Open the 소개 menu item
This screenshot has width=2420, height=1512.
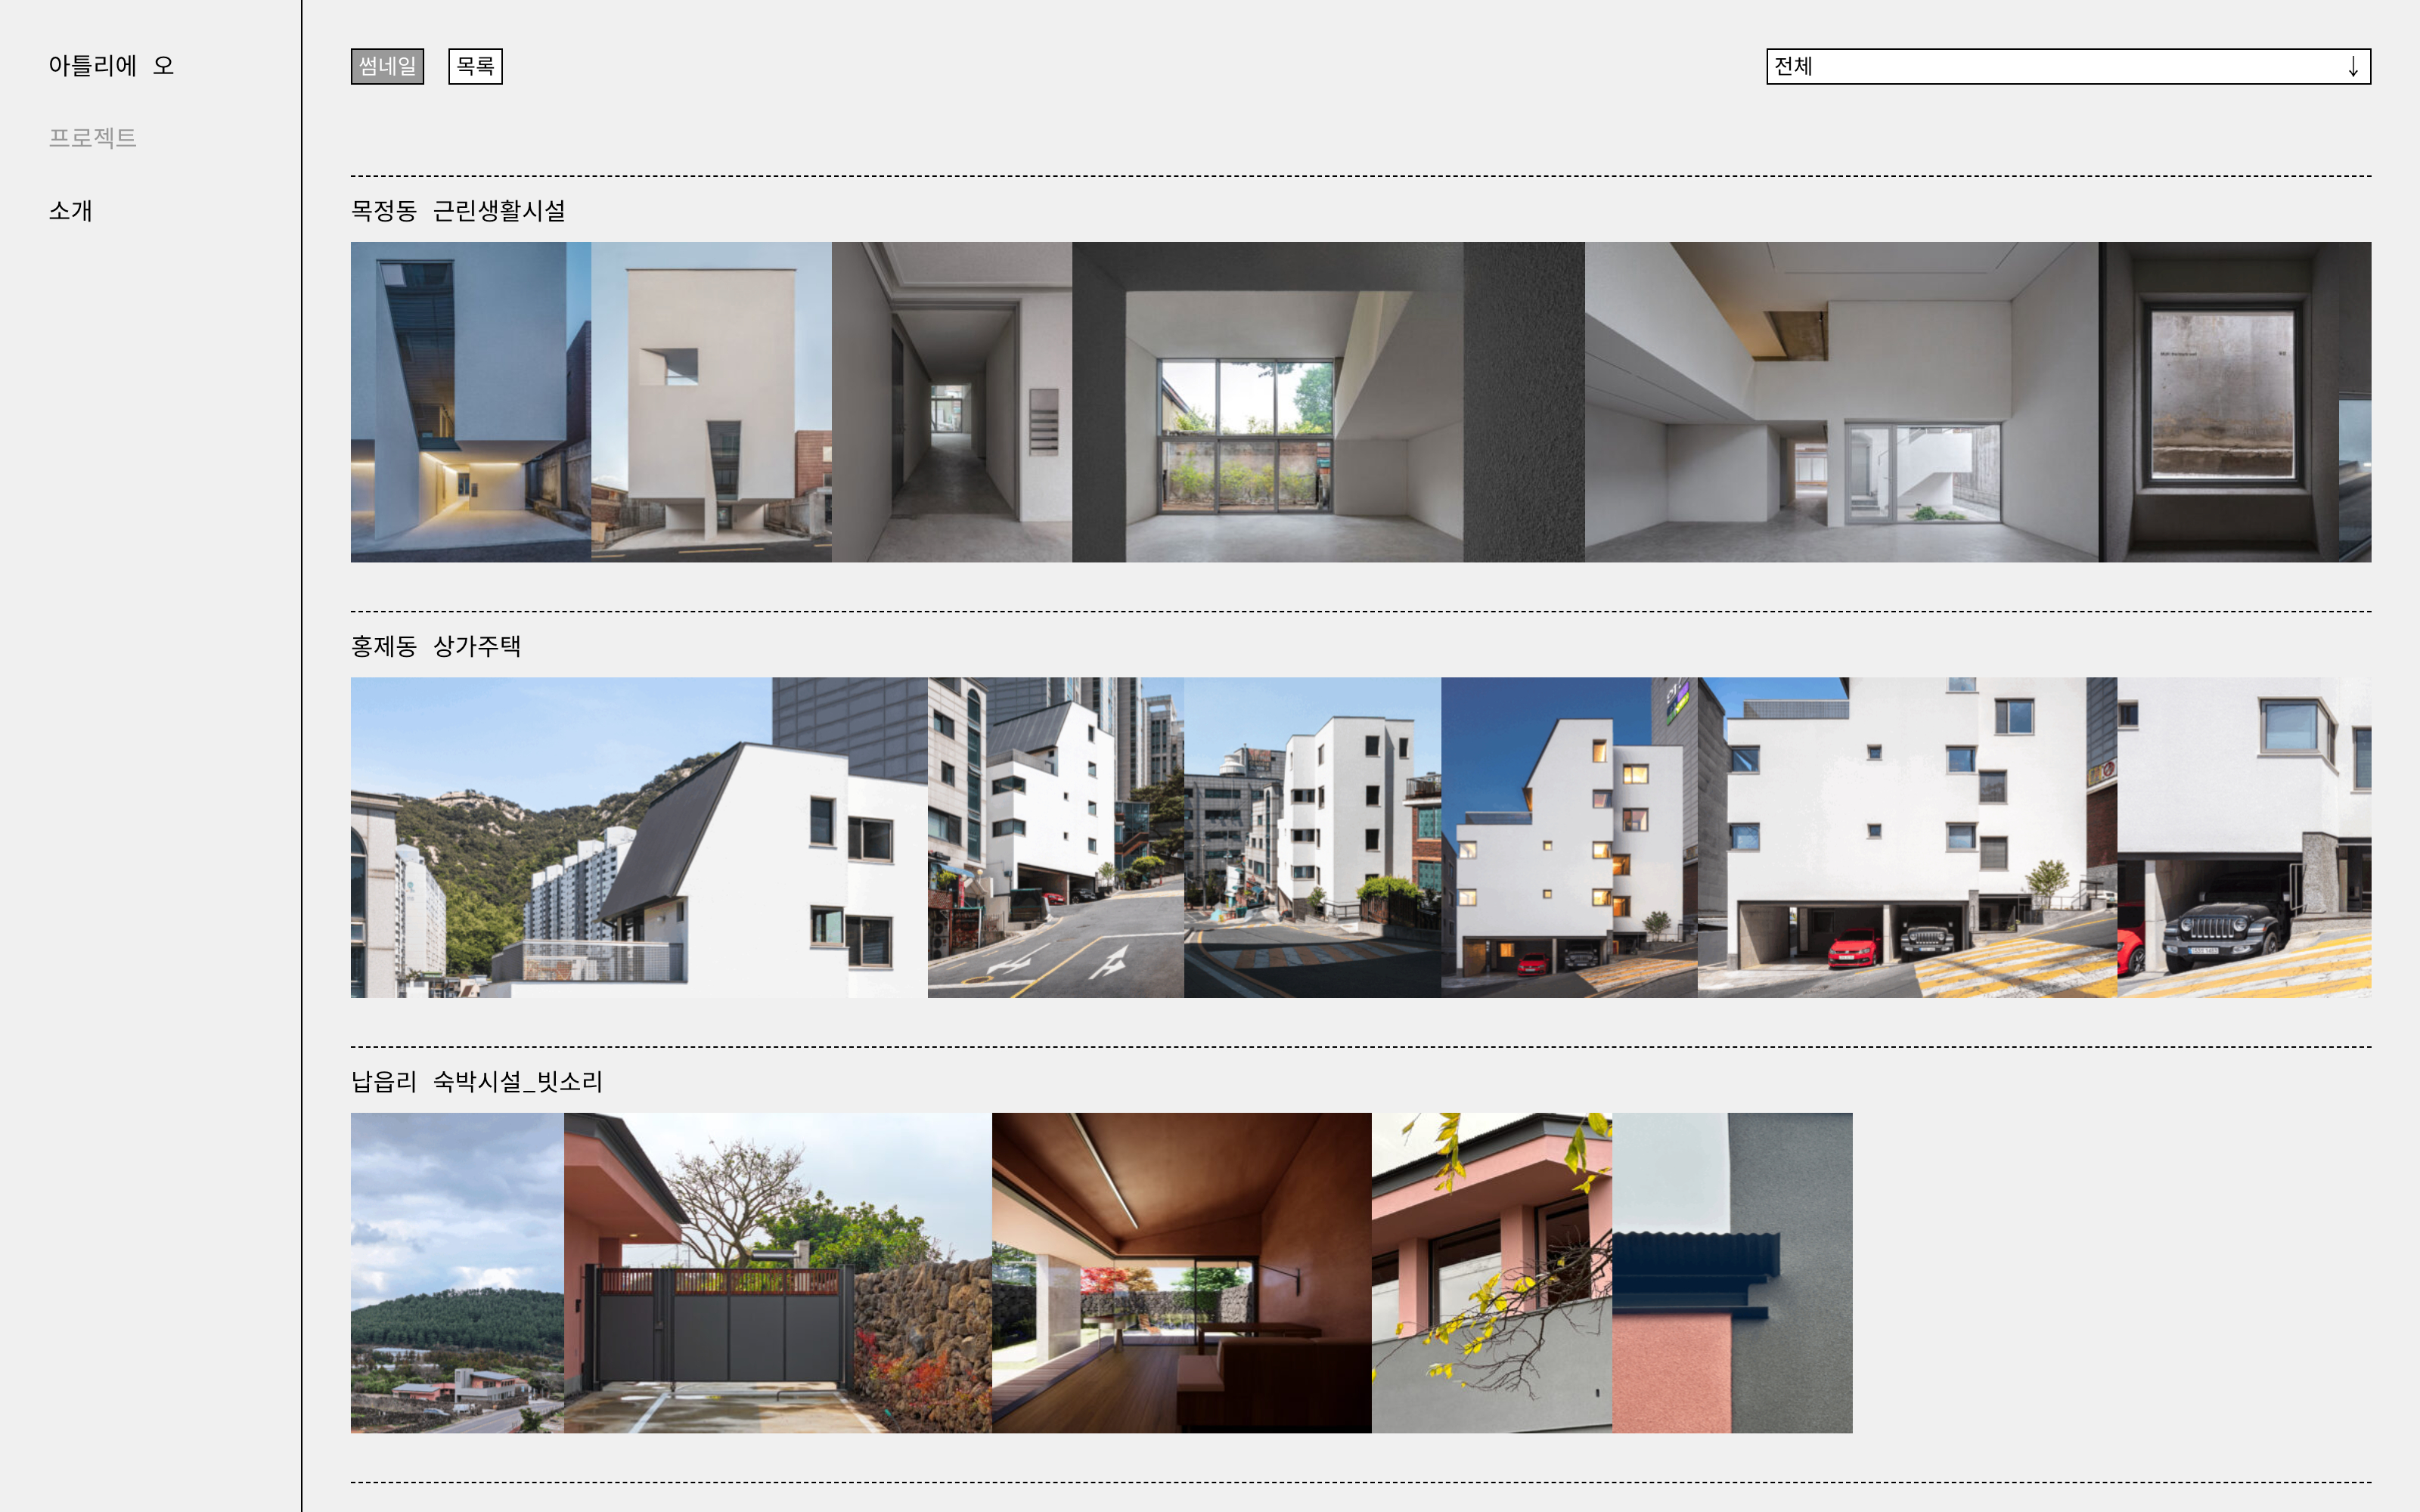coord(70,211)
